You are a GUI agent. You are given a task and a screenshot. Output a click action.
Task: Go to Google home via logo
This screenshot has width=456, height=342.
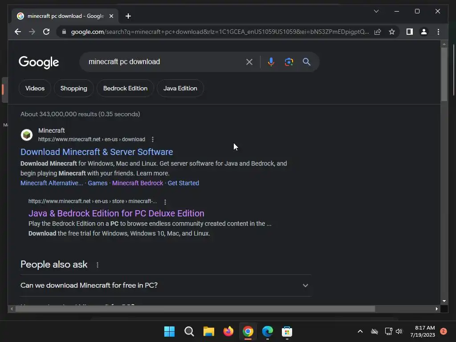pyautogui.click(x=39, y=62)
